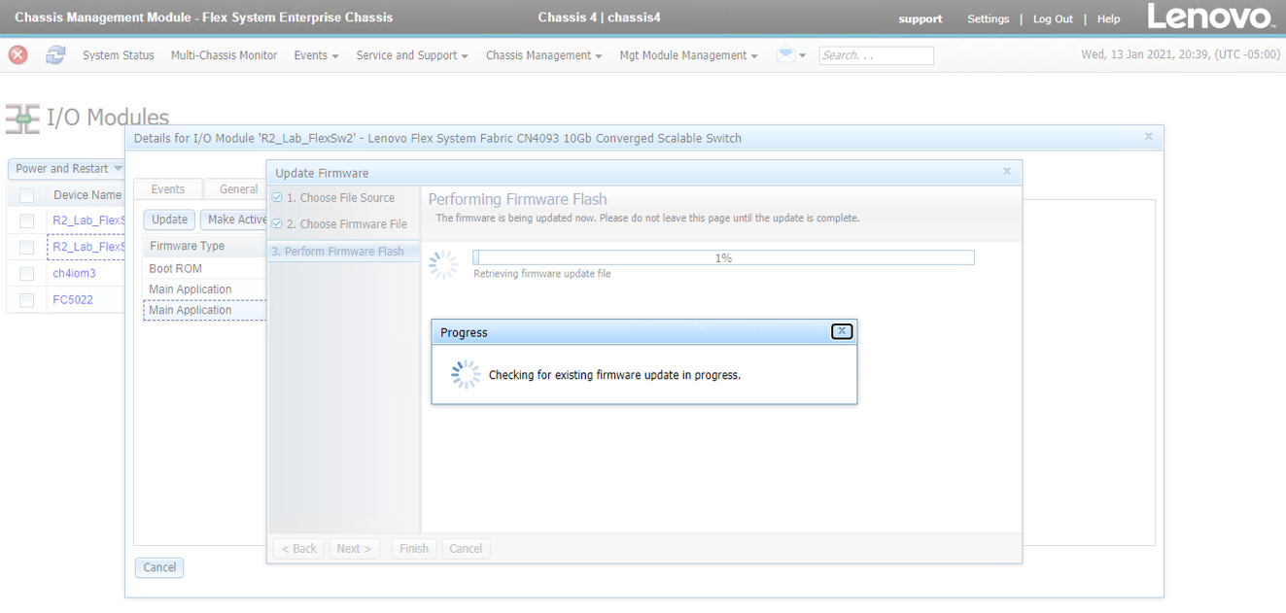Open the second R2_Lab_FlexS device link
1286x613 pixels.
88,247
